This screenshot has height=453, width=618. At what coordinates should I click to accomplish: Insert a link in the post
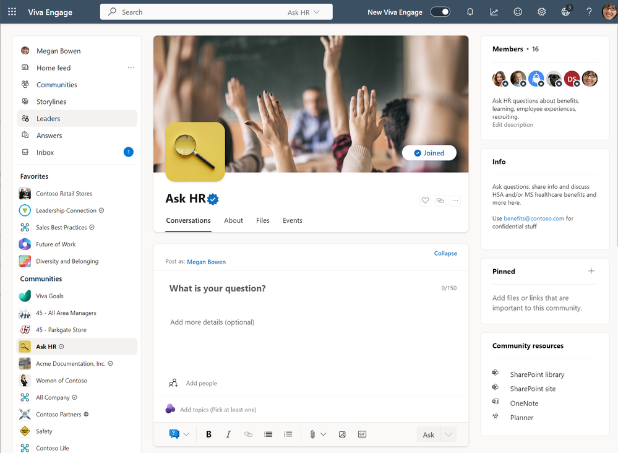coord(248,434)
